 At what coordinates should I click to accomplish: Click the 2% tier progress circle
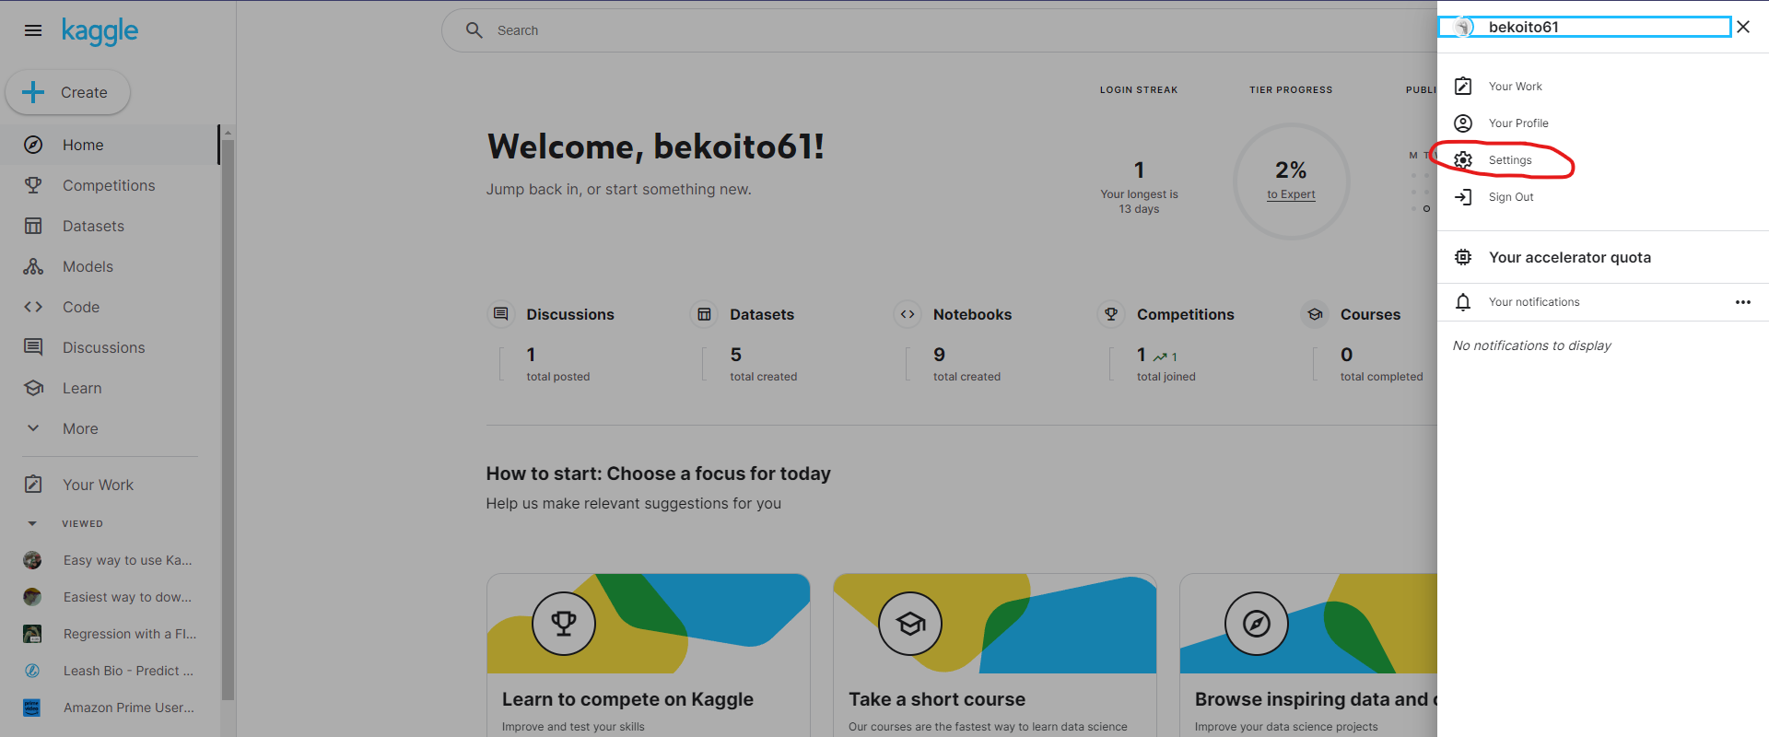coord(1291,170)
